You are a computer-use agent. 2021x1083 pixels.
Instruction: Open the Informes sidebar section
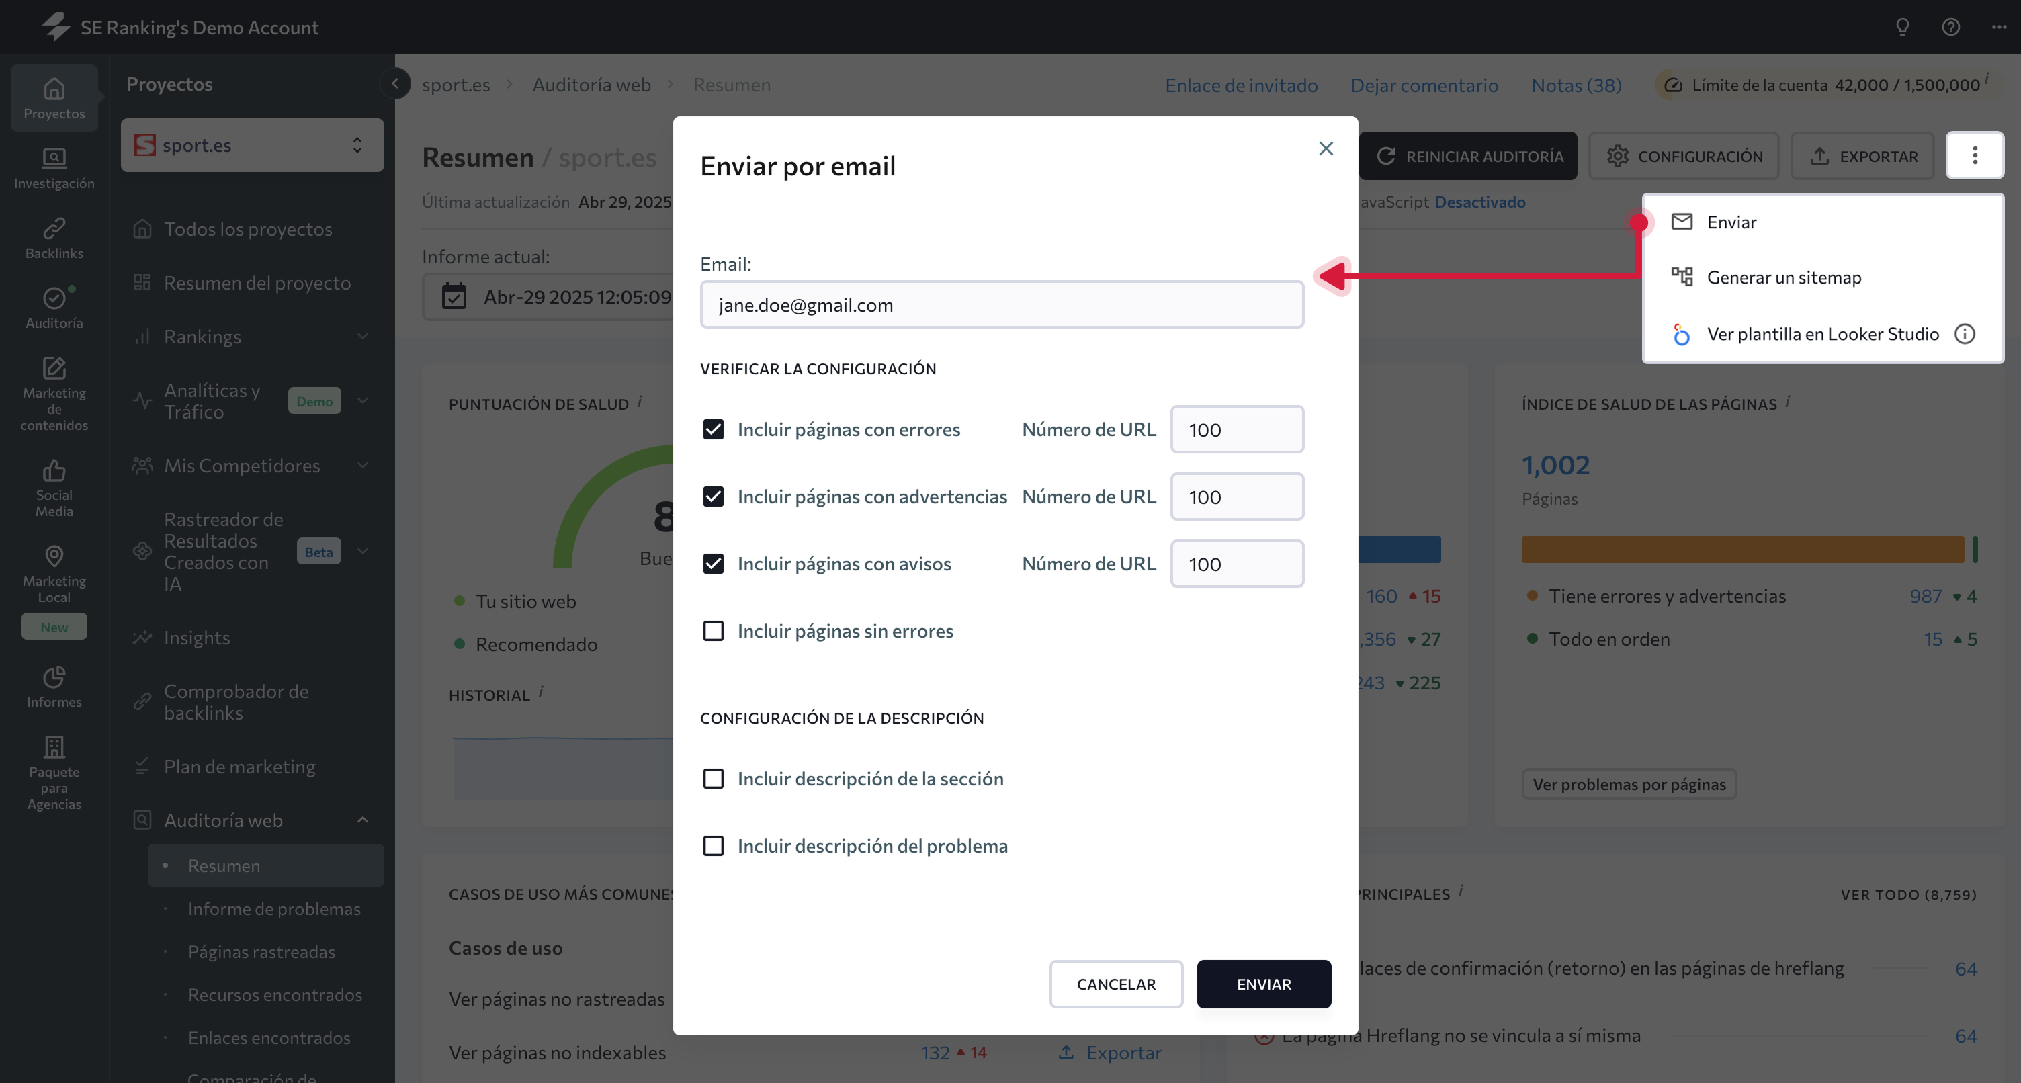[x=54, y=687]
